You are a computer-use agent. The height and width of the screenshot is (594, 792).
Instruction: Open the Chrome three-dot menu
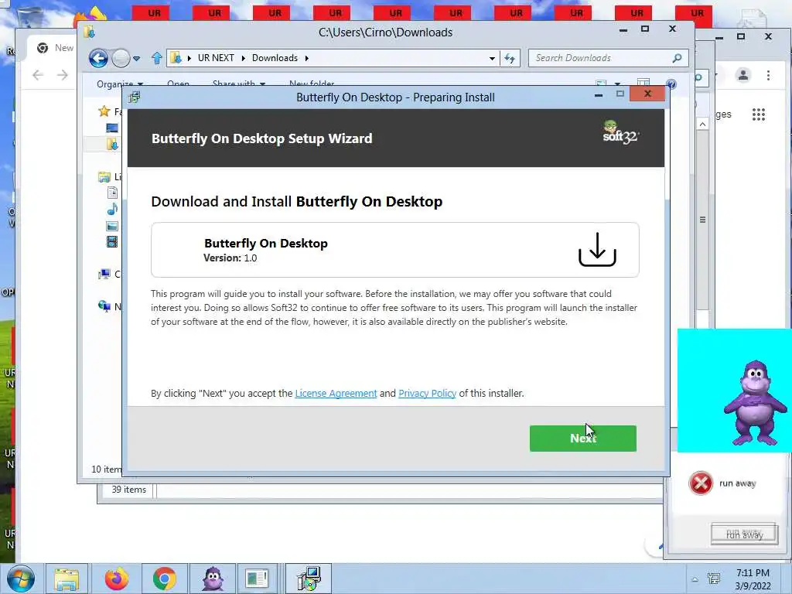768,75
